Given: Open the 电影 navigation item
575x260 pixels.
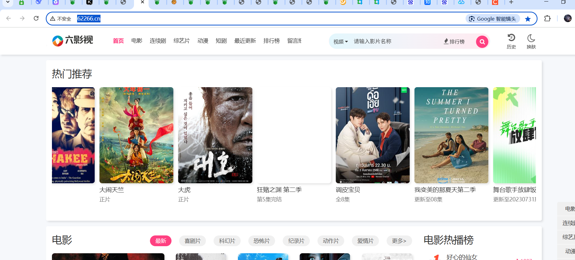Looking at the screenshot, I should pos(137,41).
